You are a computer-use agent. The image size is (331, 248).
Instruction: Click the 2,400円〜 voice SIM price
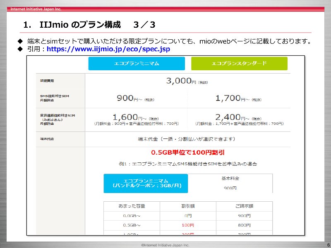click(x=238, y=117)
